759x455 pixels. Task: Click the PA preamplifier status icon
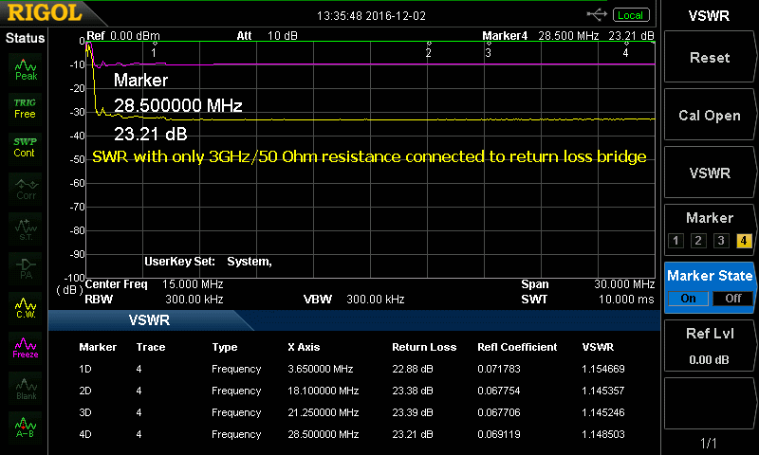(x=26, y=266)
